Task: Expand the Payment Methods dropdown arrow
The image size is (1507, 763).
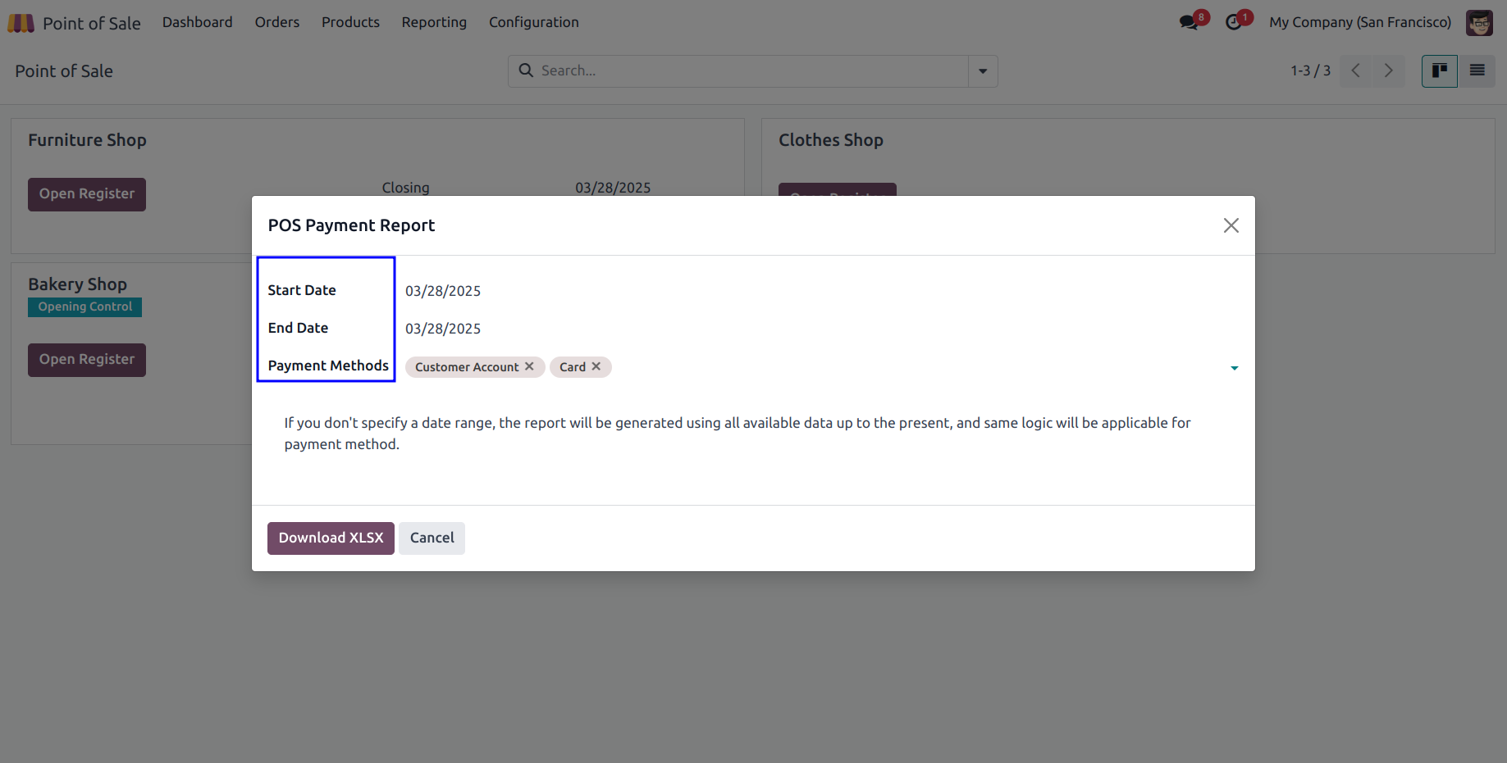Action: point(1234,368)
